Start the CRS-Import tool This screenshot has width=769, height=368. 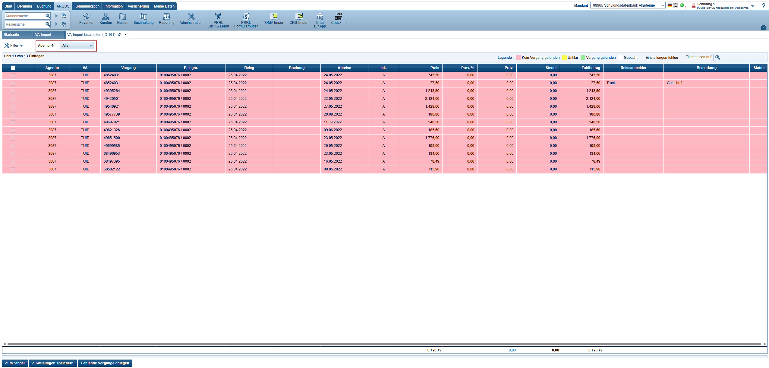[299, 18]
